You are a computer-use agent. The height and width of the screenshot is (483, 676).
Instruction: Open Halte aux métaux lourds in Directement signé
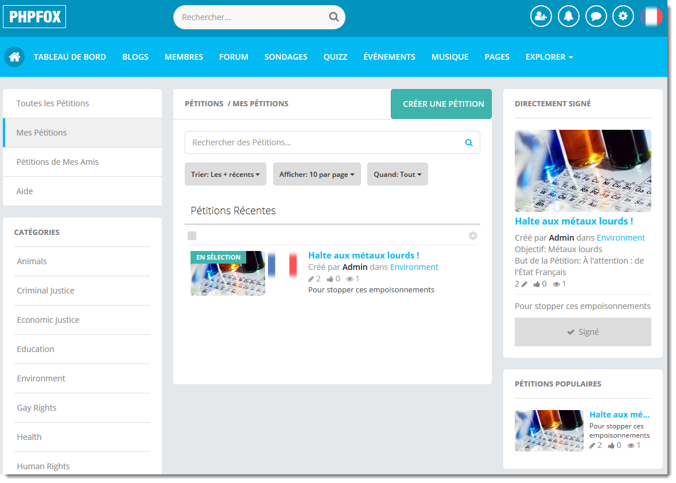574,222
